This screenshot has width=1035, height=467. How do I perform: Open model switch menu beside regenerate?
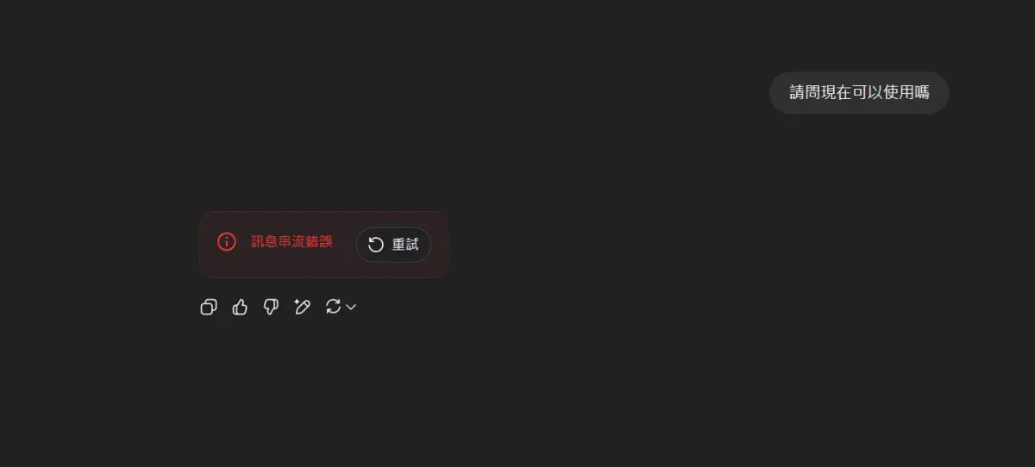(x=351, y=307)
